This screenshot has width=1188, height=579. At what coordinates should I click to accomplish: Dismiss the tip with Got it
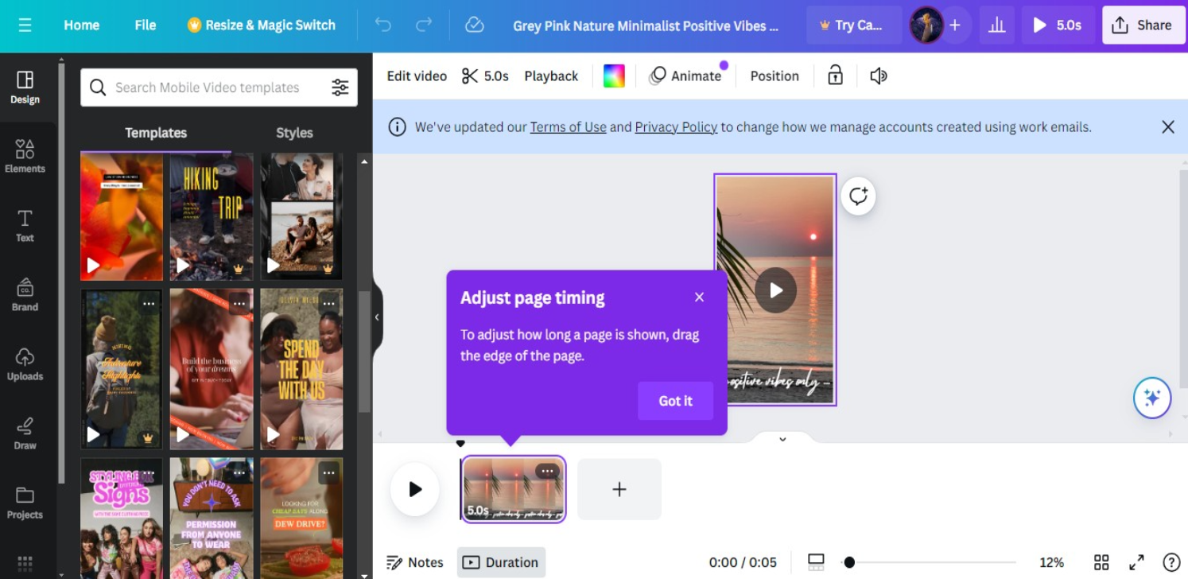[674, 401]
